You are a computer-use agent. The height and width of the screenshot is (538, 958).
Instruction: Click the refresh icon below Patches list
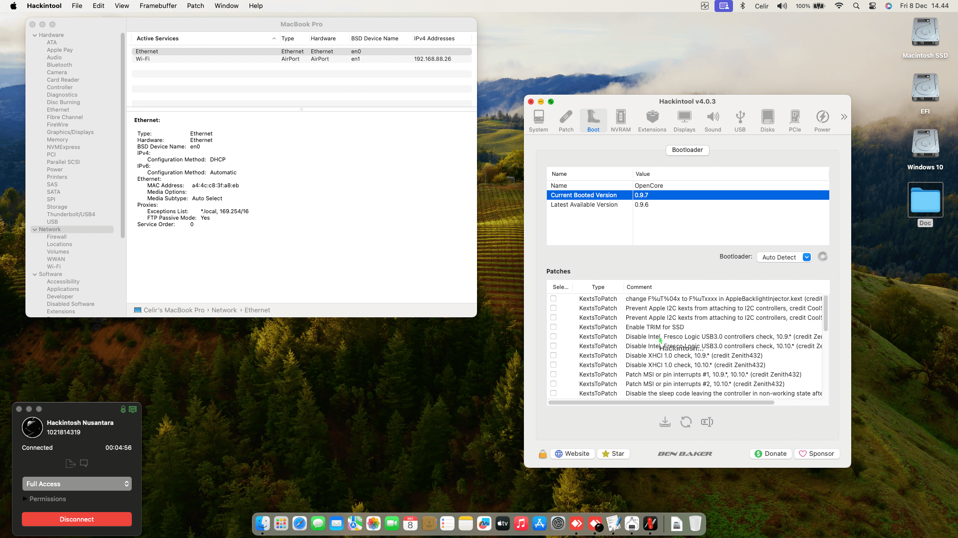click(686, 422)
